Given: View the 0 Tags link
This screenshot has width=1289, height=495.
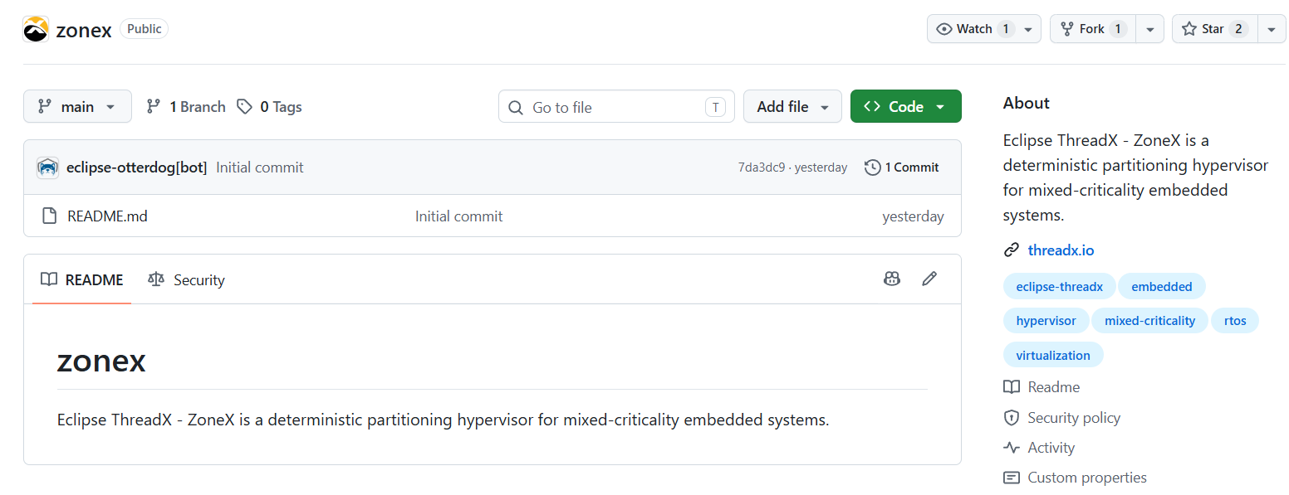Looking at the screenshot, I should [269, 107].
